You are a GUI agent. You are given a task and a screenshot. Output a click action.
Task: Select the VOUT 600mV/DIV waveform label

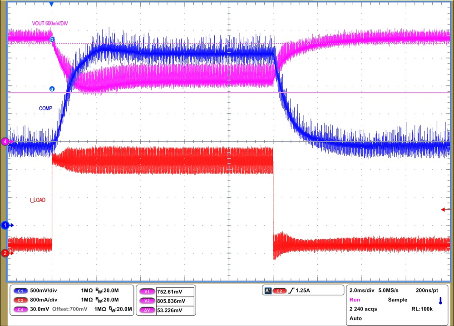(x=50, y=23)
